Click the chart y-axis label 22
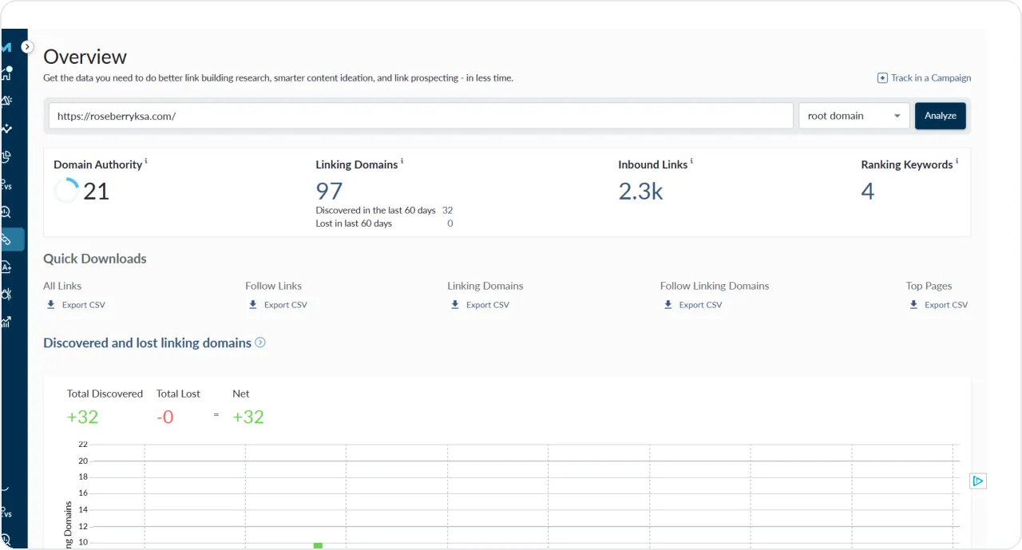Image resolution: width=1022 pixels, height=550 pixels. (x=82, y=444)
